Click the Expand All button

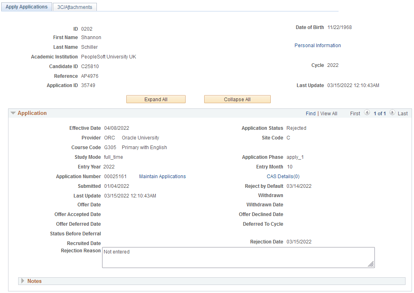(156, 99)
